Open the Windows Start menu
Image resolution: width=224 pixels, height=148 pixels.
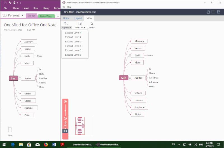[x=4, y=145]
